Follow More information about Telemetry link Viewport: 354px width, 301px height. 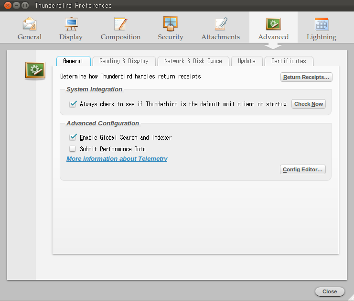point(117,159)
